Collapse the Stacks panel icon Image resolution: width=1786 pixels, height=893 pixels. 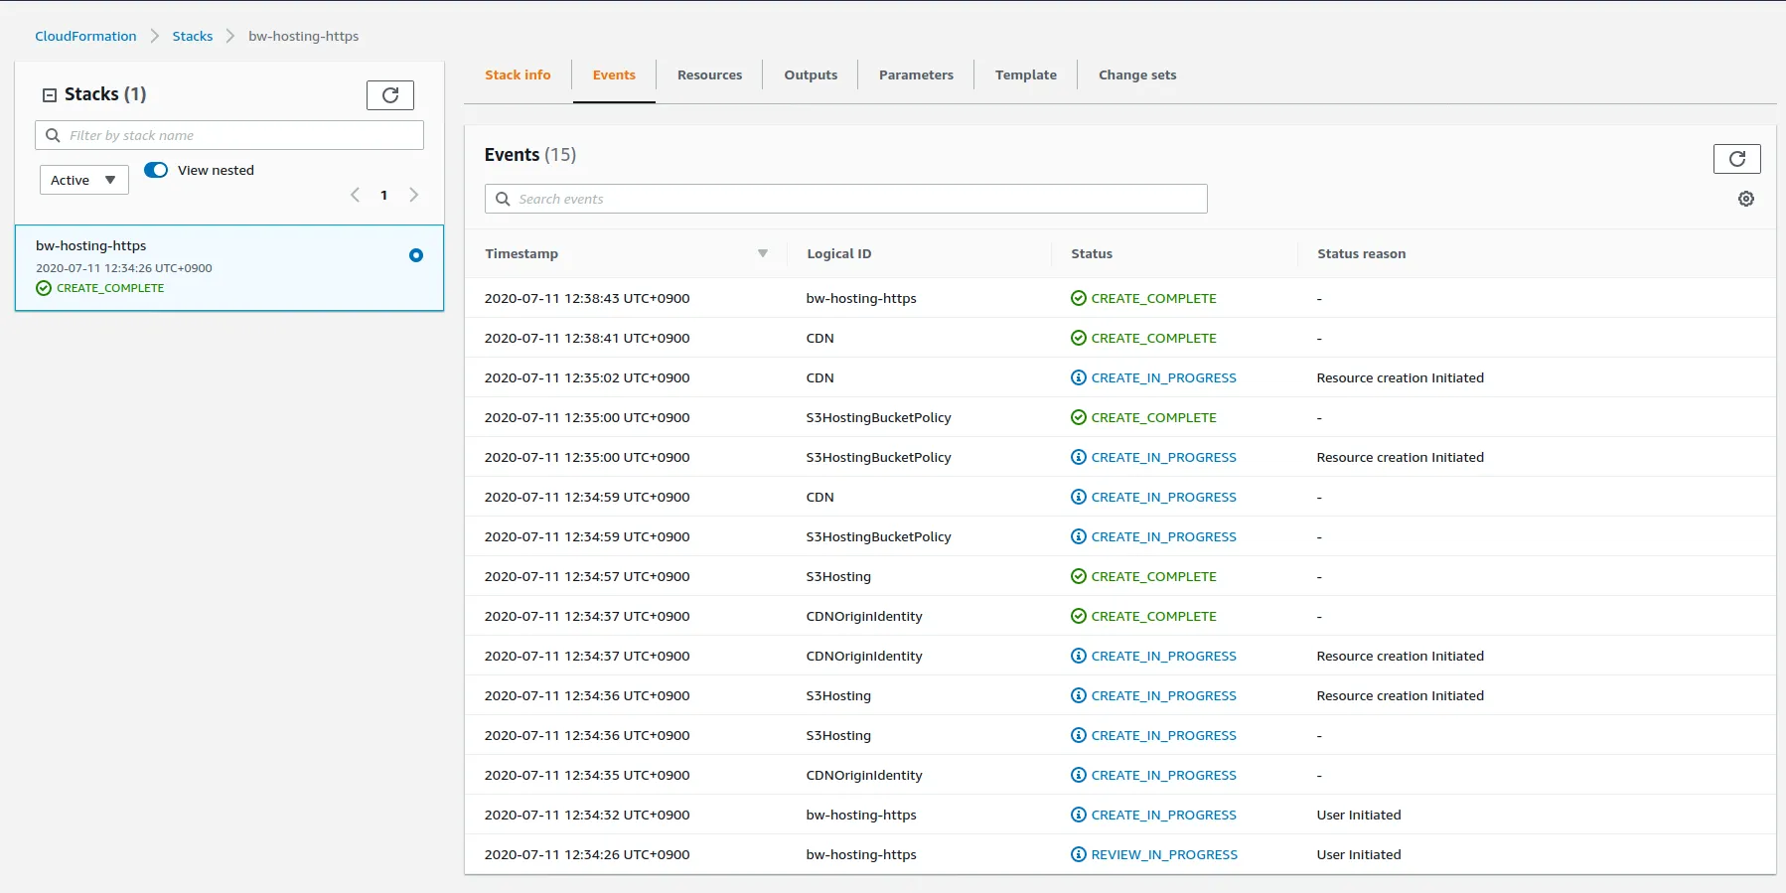[x=50, y=95]
